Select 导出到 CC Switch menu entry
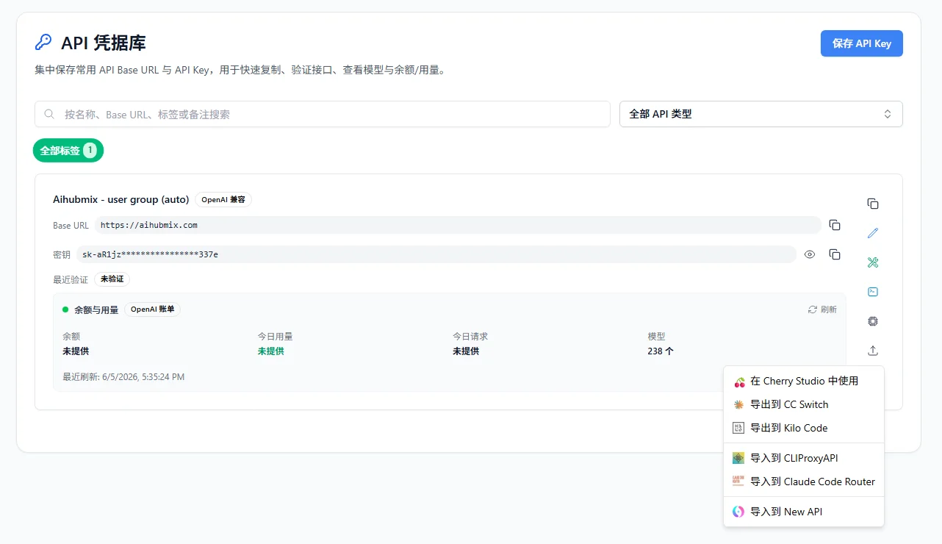This screenshot has height=544, width=942. point(804,404)
